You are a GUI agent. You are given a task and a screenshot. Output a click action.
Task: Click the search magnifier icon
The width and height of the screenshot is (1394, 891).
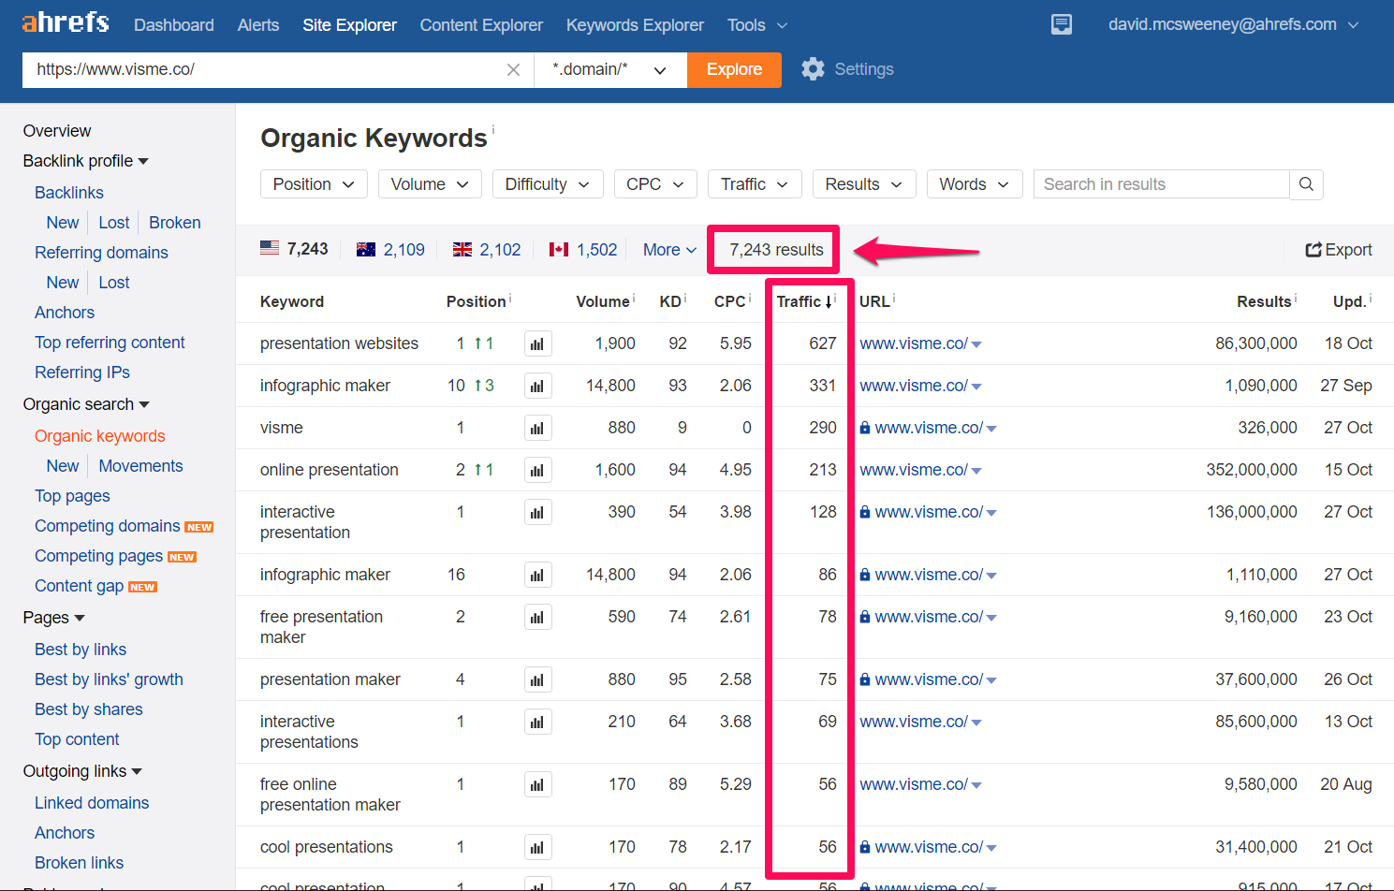[x=1306, y=184]
